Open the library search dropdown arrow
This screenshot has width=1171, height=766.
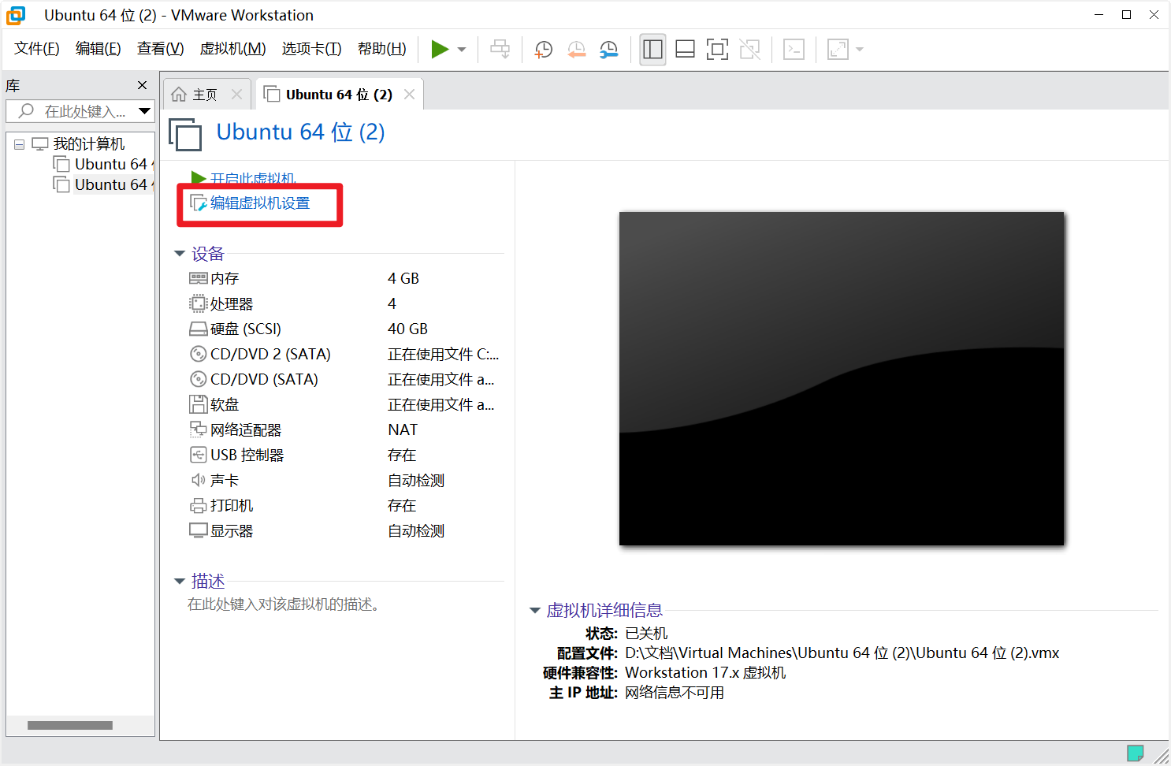(144, 111)
